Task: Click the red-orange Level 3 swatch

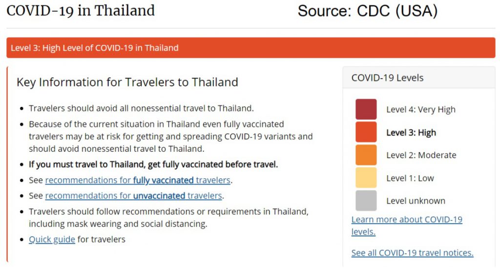Action: [366, 132]
